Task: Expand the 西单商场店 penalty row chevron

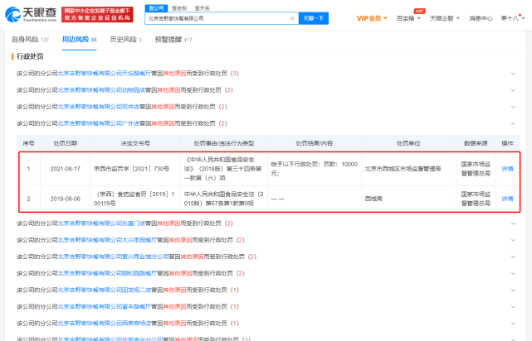Action: click(x=513, y=323)
